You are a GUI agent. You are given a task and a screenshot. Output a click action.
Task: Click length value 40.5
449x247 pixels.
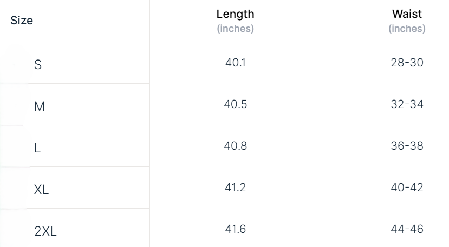pyautogui.click(x=236, y=104)
